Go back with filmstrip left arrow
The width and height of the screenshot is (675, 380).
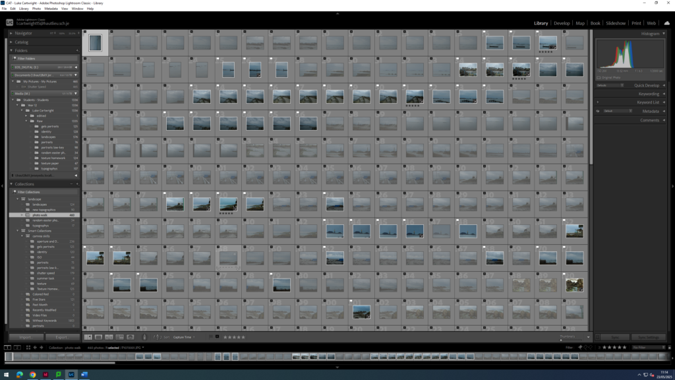(x=36, y=348)
